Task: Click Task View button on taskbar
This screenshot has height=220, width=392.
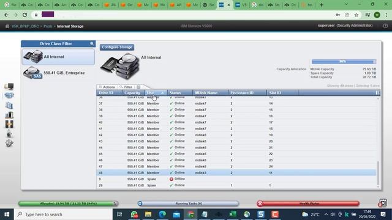Action: coord(119,215)
